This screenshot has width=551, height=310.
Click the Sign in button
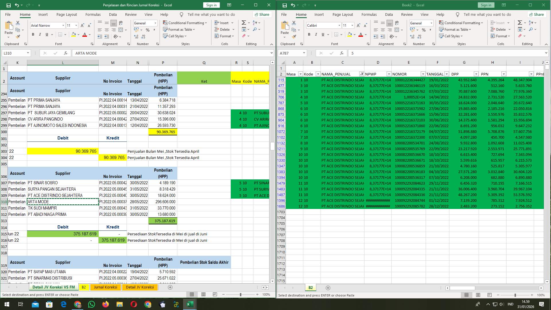pos(211,5)
